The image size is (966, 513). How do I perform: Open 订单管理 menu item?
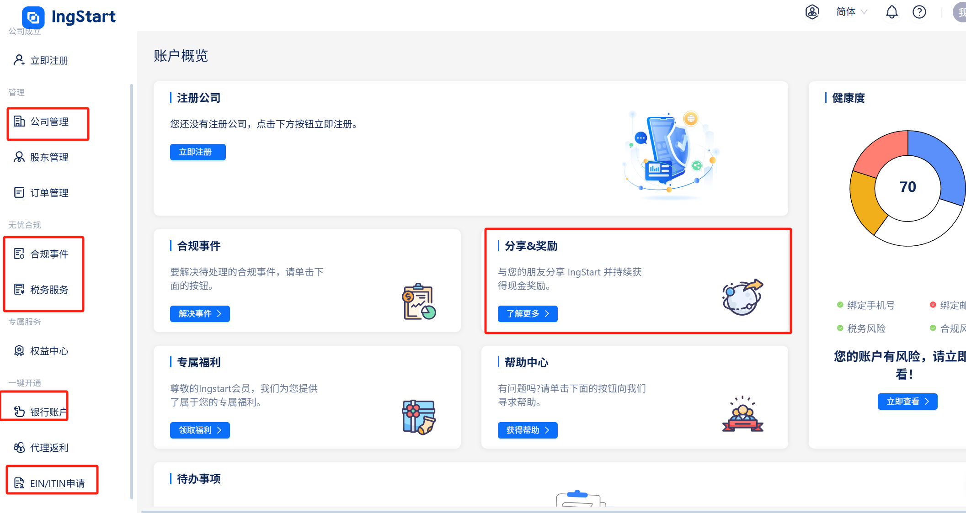[x=49, y=193]
